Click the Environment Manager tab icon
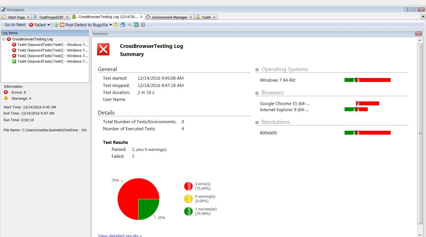The width and height of the screenshot is (426, 237). [148, 17]
